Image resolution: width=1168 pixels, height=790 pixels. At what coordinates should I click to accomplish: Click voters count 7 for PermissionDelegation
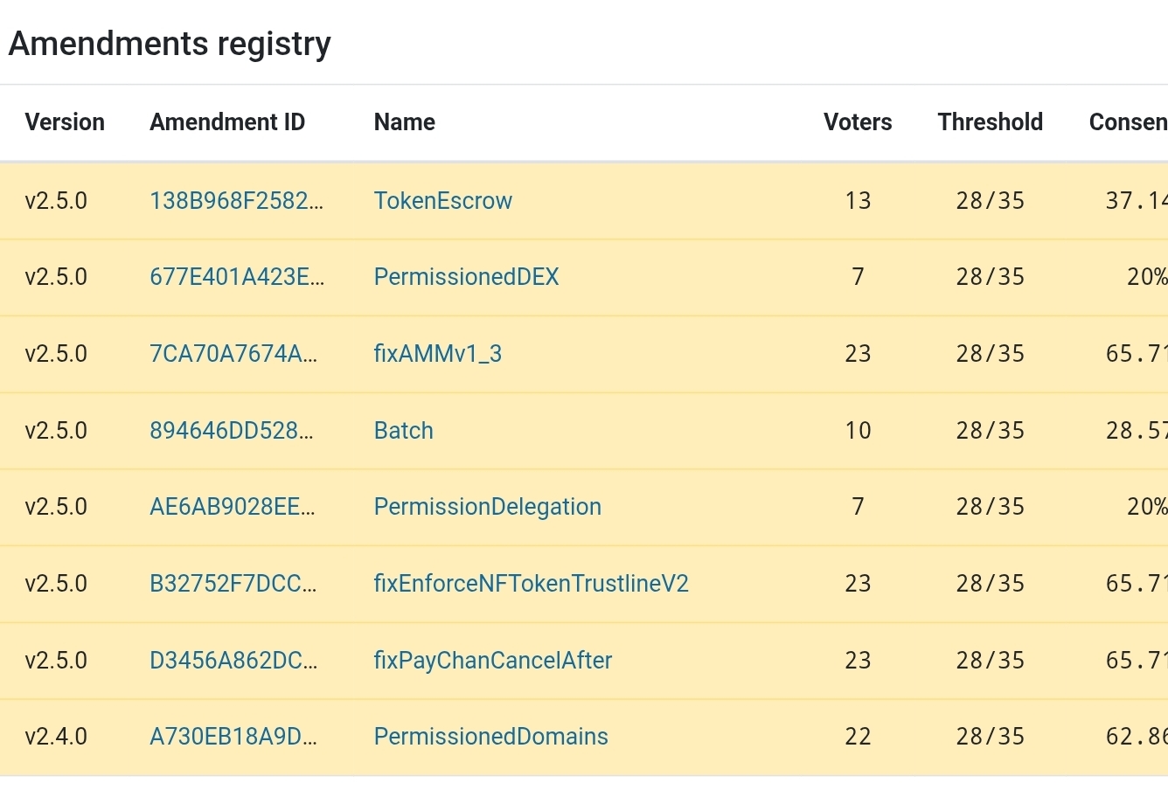click(858, 507)
